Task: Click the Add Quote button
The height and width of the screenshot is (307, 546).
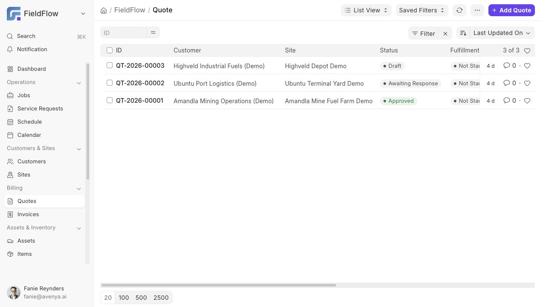Action: 511,10
